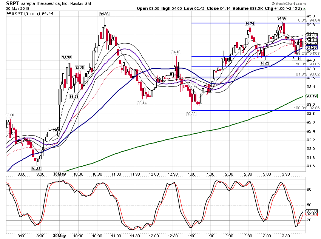Click the Open 93.00 value in the header

click(148, 8)
